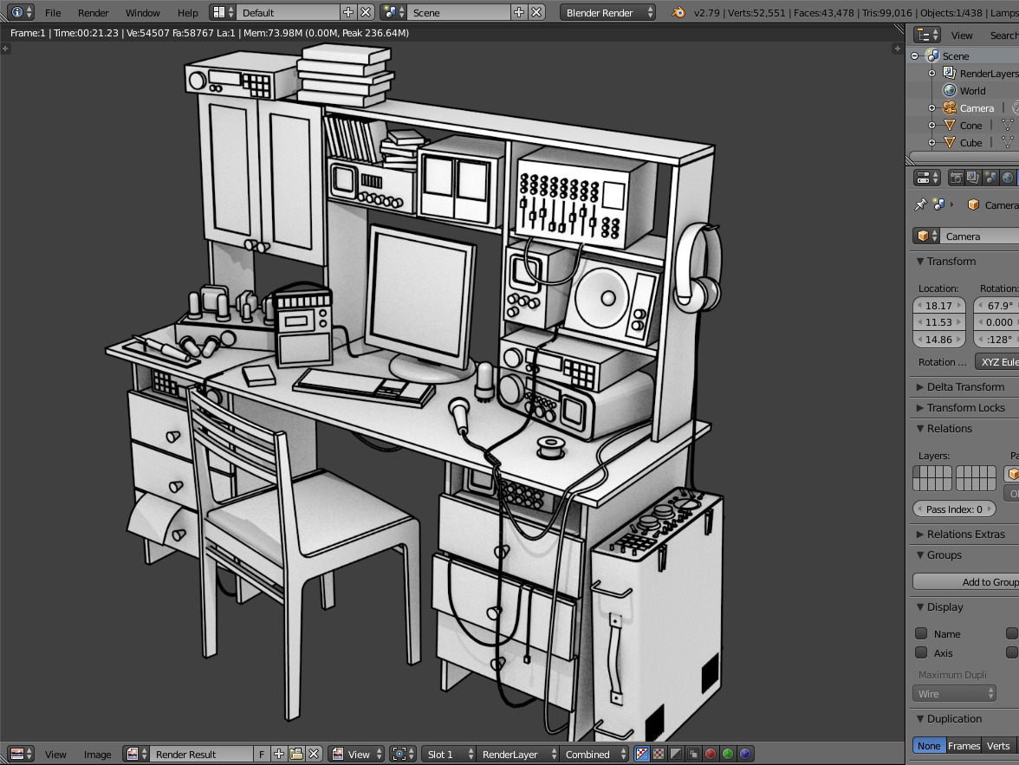Open the Window menu

(142, 12)
